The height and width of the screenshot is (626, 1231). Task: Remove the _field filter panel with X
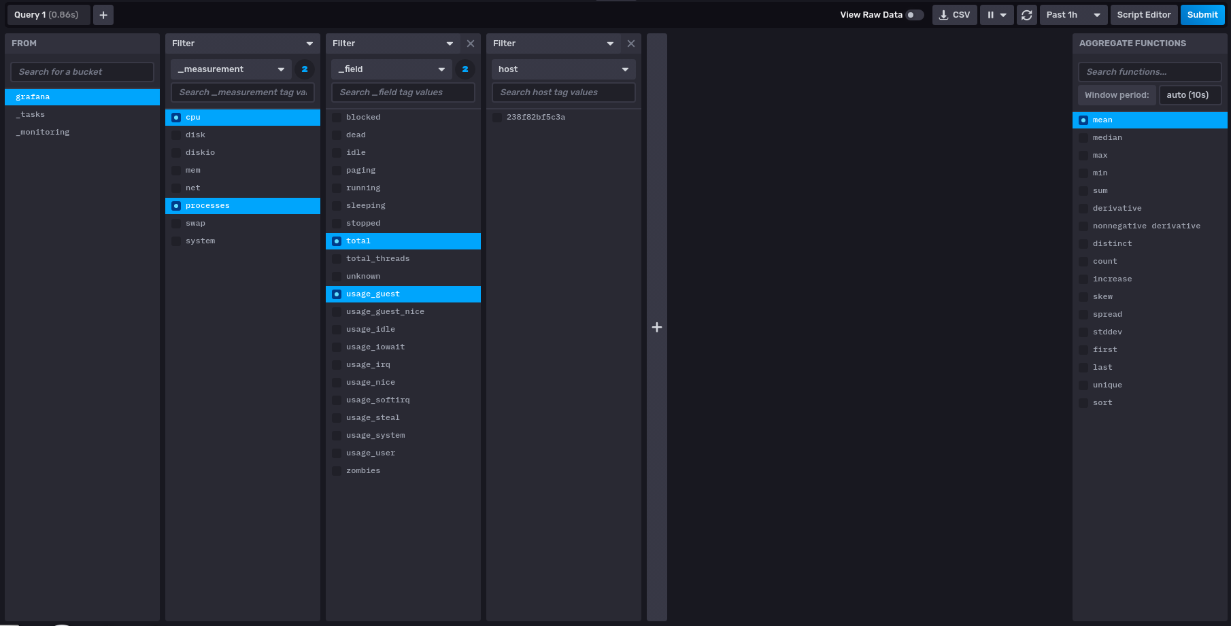(471, 44)
